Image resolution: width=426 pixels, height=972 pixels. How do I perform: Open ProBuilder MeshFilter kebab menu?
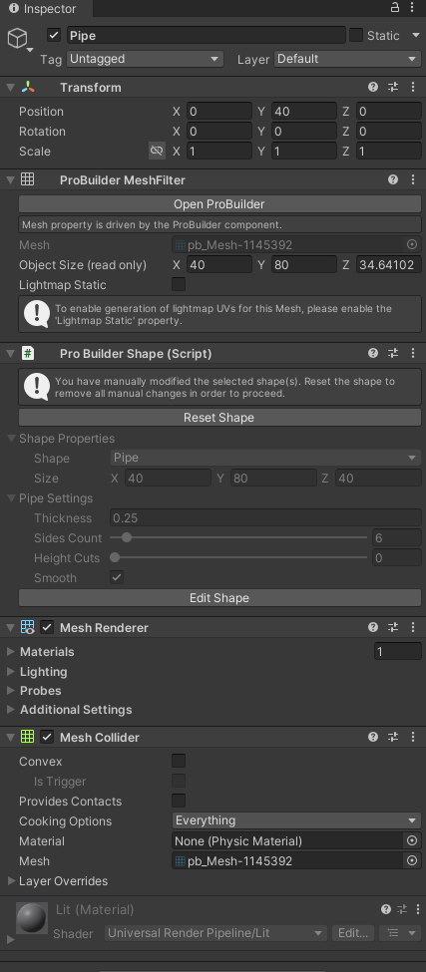(412, 179)
